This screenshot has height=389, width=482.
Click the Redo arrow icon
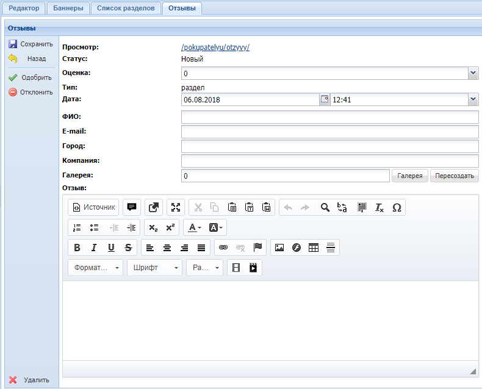[x=305, y=207]
